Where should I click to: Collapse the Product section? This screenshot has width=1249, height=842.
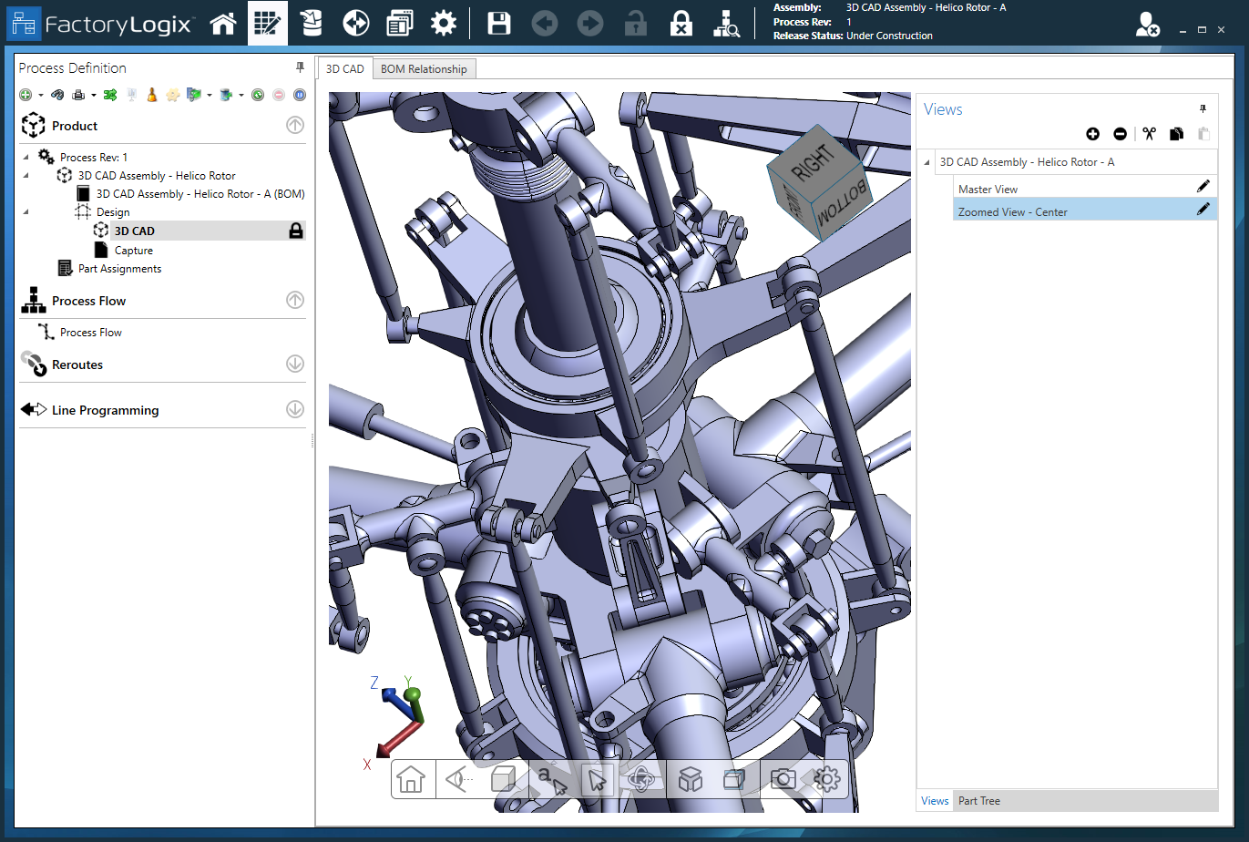coord(295,126)
